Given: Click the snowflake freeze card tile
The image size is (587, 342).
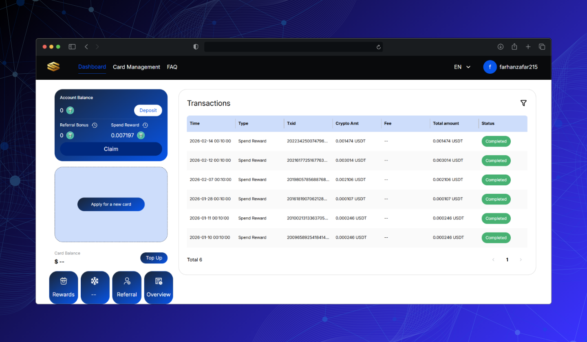Looking at the screenshot, I should click(x=95, y=287).
